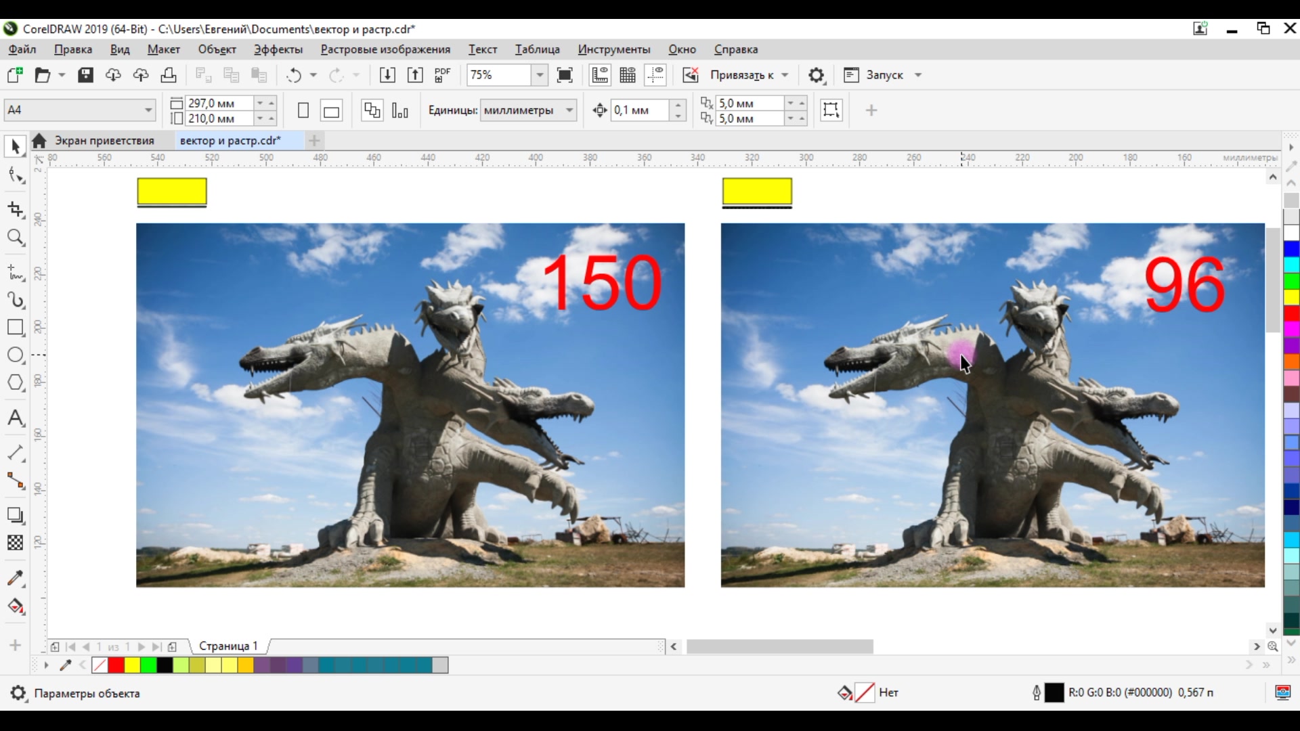Select the Drop Shadow tool
Image resolution: width=1300 pixels, height=731 pixels.
tap(16, 515)
